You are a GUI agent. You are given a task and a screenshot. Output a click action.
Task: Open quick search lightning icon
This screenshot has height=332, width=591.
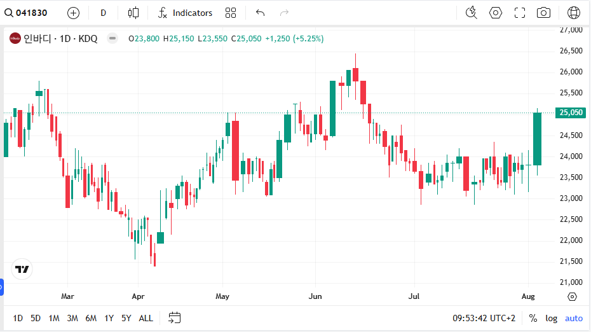coord(471,13)
